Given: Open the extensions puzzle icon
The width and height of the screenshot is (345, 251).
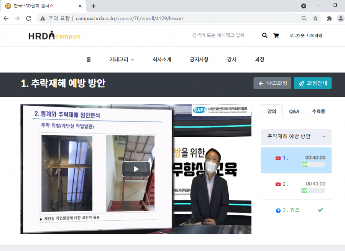Looking at the screenshot, I should [329, 18].
